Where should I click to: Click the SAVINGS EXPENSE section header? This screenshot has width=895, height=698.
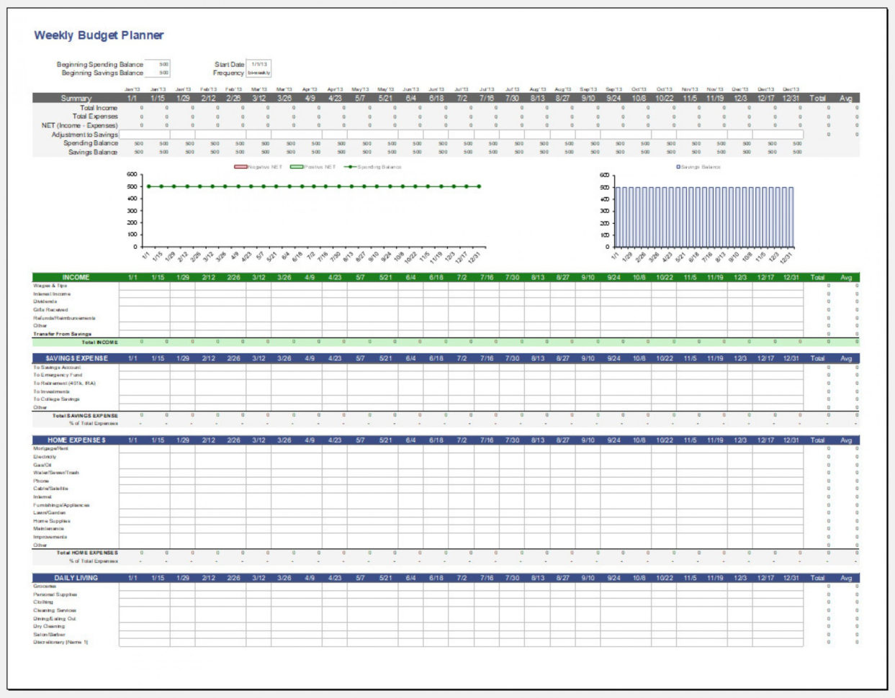(x=76, y=358)
